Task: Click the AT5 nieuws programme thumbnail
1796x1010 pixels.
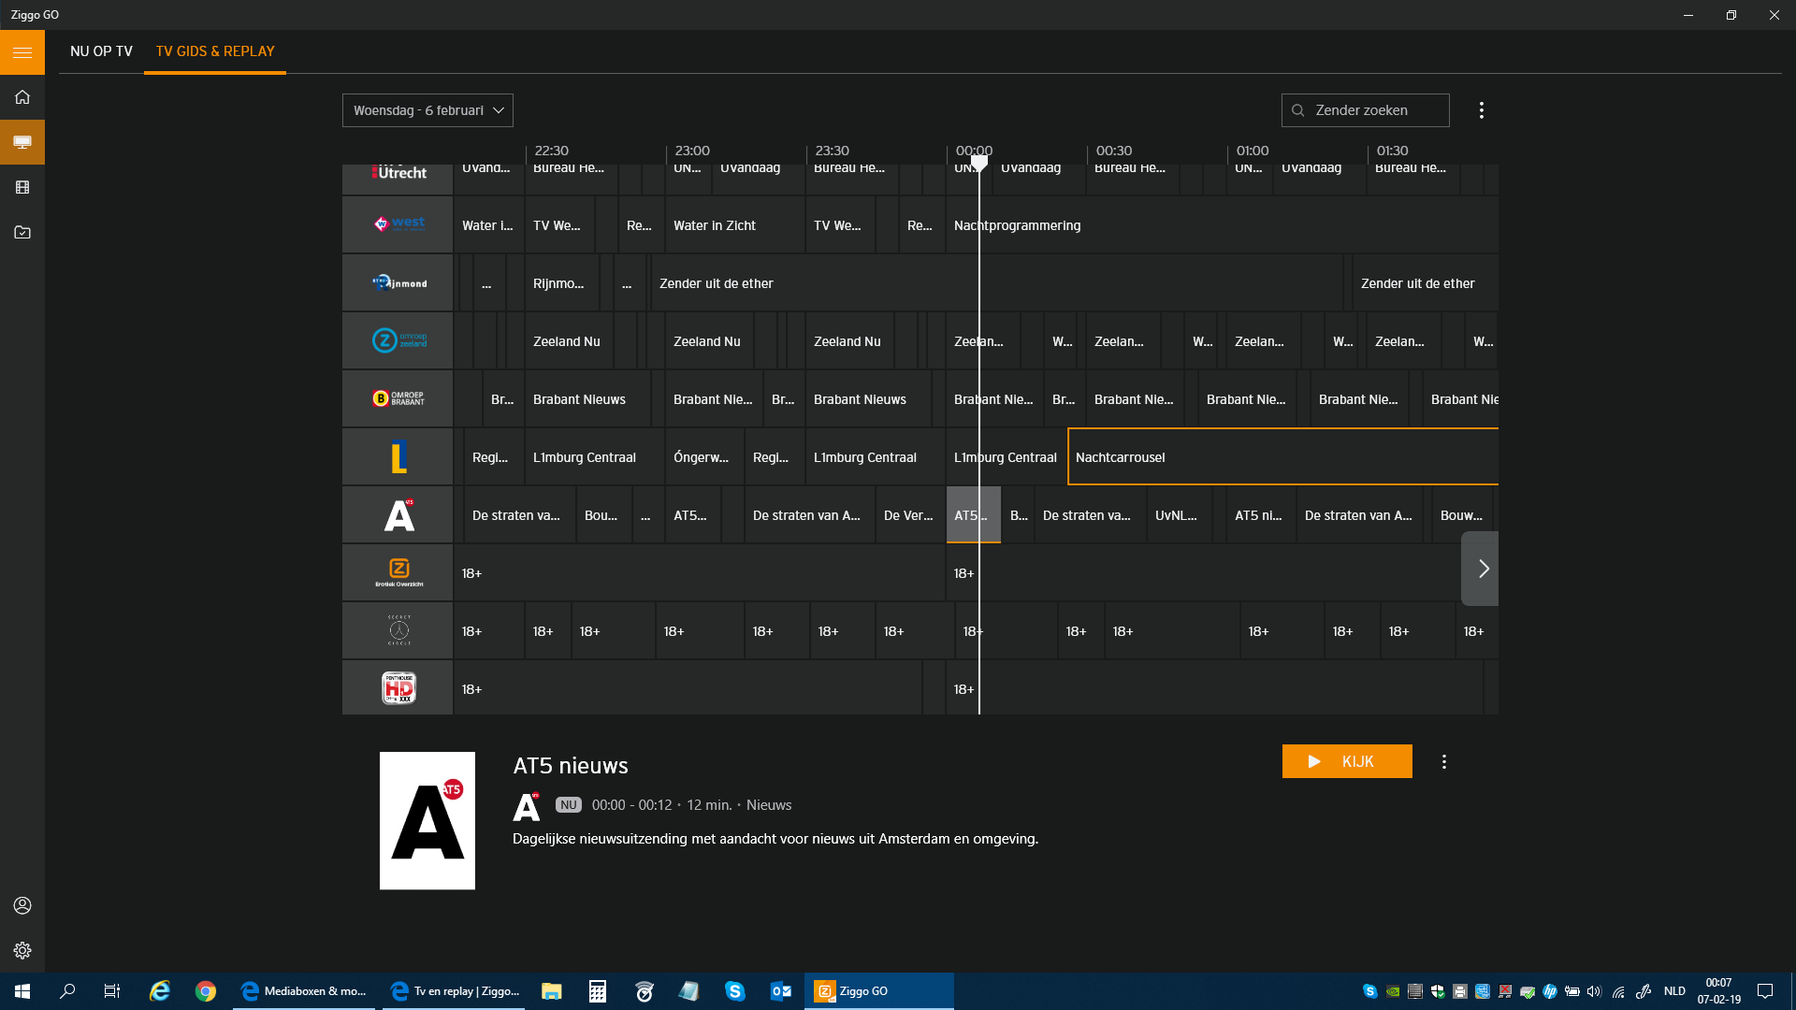Action: 427,820
